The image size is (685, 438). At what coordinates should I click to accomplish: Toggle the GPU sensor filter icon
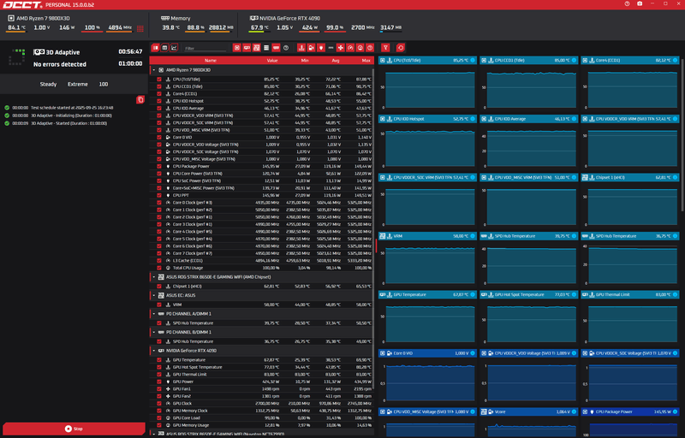click(x=247, y=48)
